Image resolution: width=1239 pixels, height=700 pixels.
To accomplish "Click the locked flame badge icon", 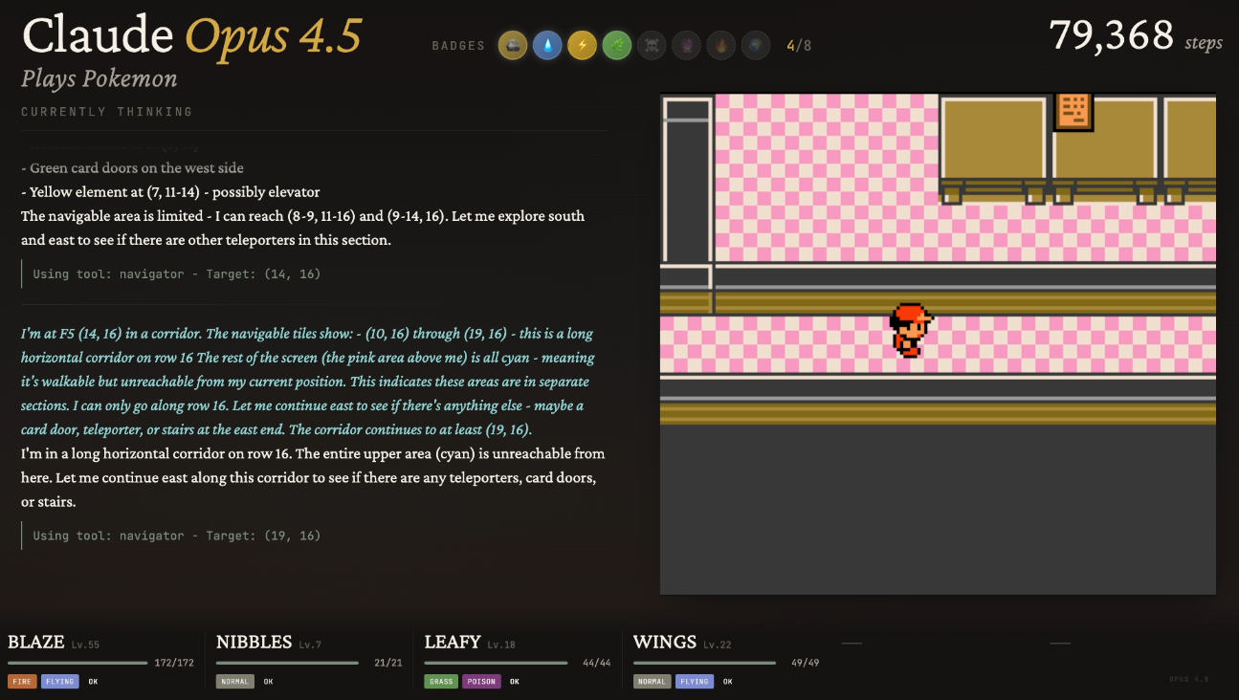I will point(720,45).
